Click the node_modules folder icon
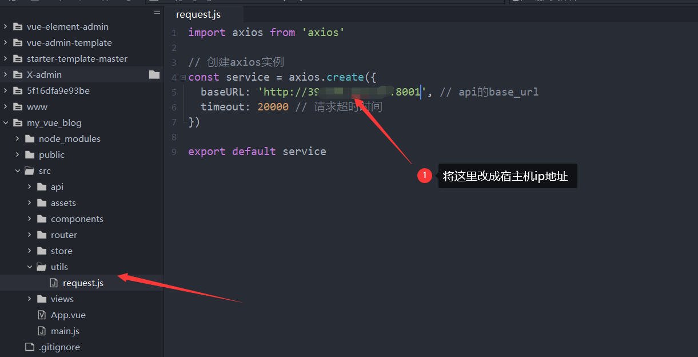Viewport: 698px width, 357px height. pyautogui.click(x=30, y=138)
